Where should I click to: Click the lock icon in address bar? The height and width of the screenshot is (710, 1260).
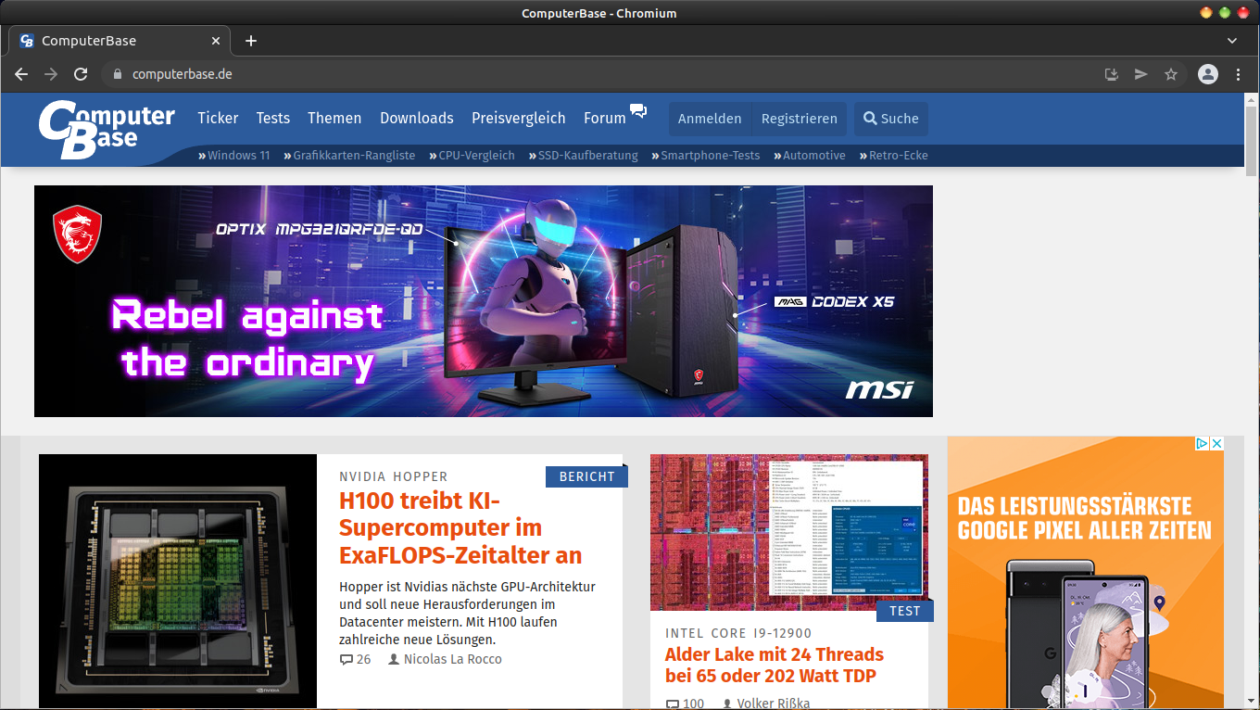click(x=117, y=74)
